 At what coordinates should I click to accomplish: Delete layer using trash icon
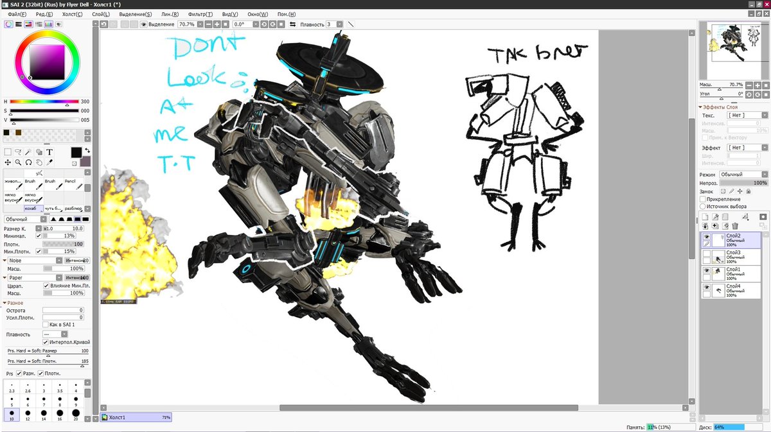pyautogui.click(x=735, y=226)
